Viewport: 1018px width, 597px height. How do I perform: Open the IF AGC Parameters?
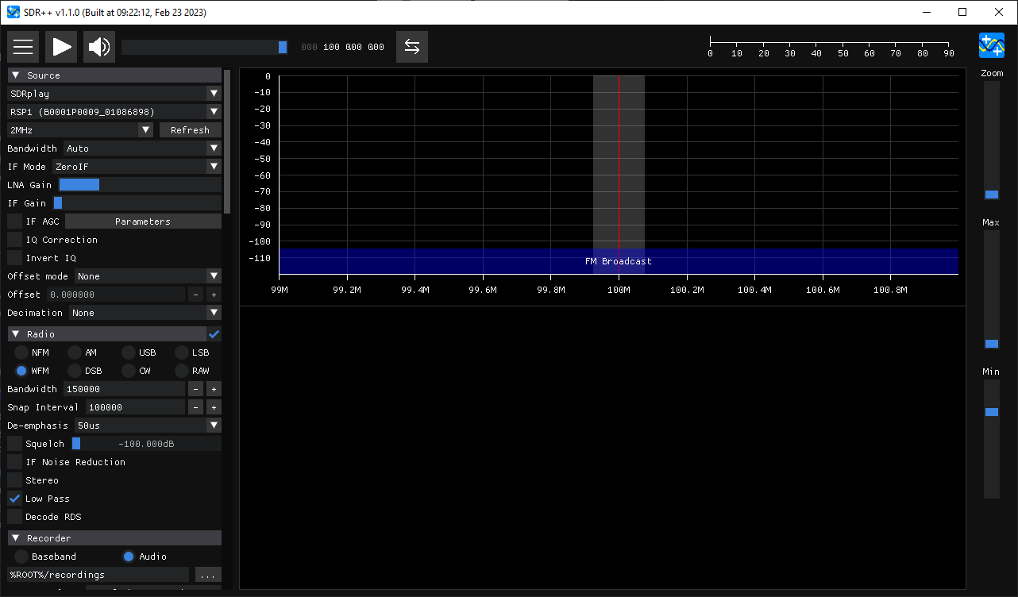[x=144, y=221]
